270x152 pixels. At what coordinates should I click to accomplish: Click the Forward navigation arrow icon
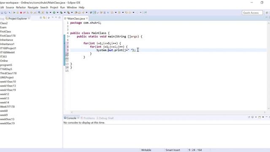pyautogui.click(x=137, y=13)
